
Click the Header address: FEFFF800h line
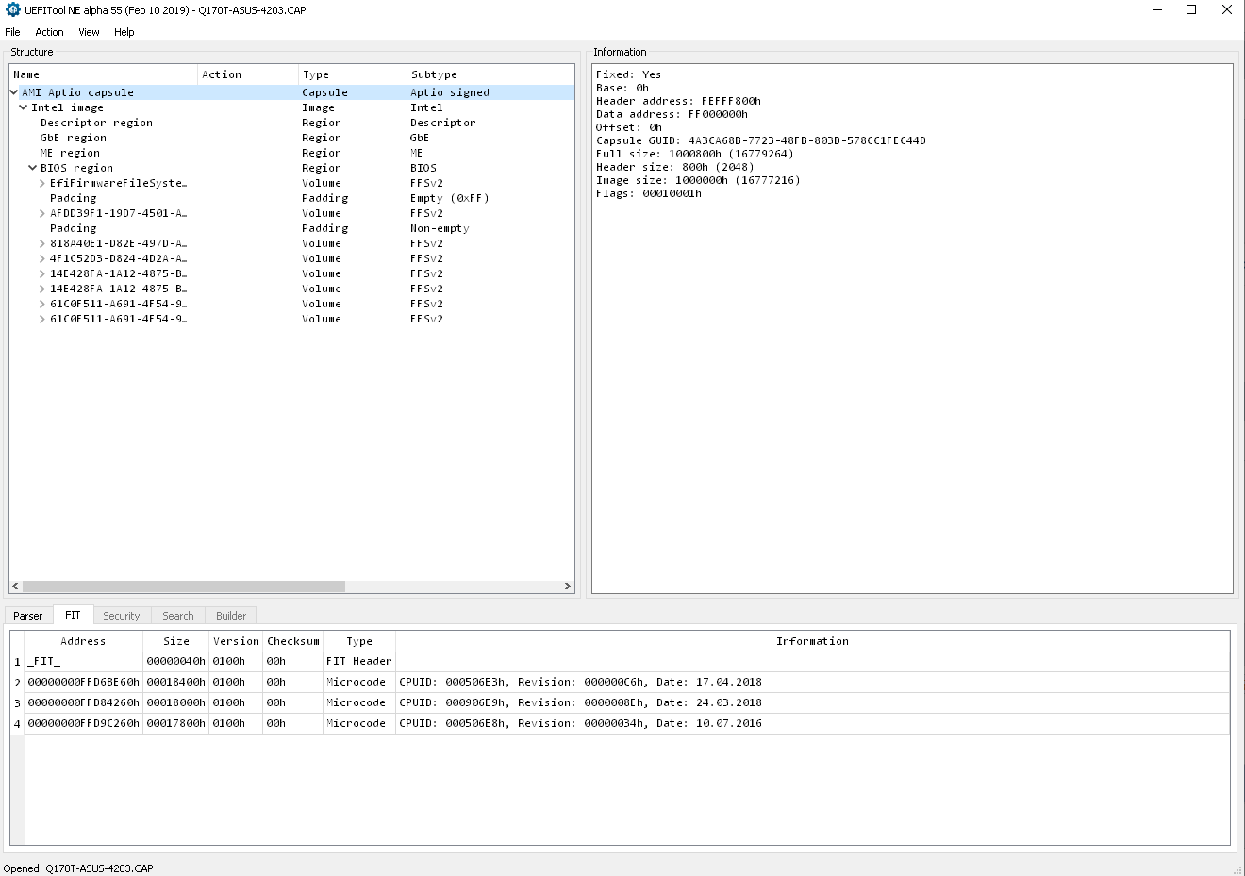click(x=678, y=101)
